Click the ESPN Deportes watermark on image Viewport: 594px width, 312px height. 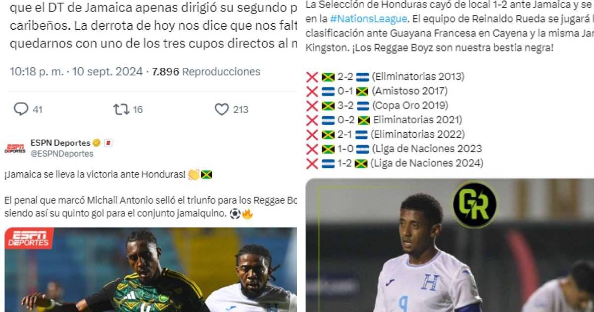coord(29,238)
